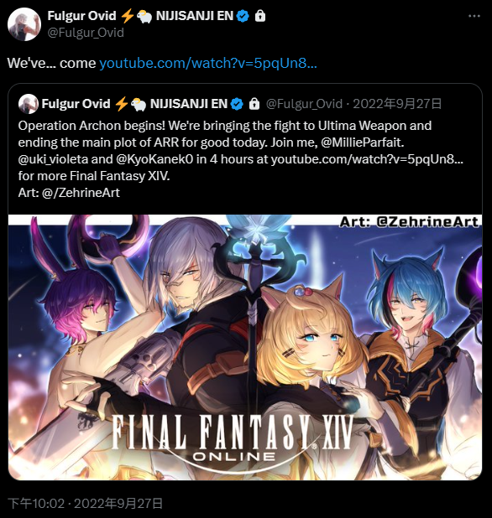Click the Fulgur Ovid display name in quoted tweet
This screenshot has width=492, height=518.
[x=76, y=104]
